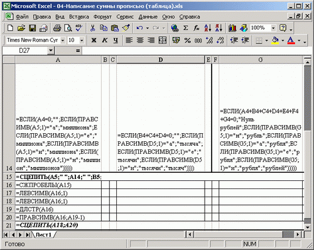Open the Сервис menu
The width and height of the screenshot is (314, 250).
click(x=125, y=16)
